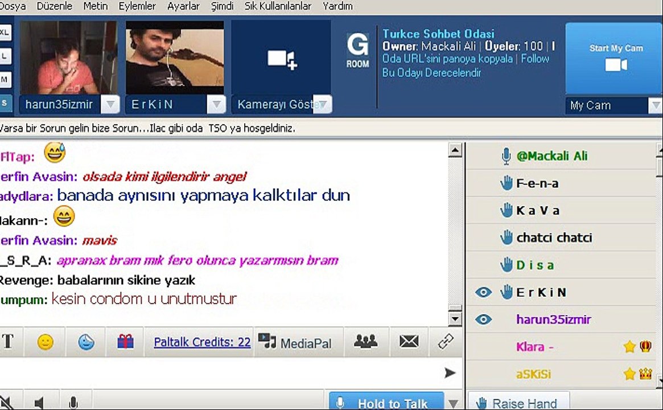Image resolution: width=663 pixels, height=410 pixels.
Task: Click the envelope message icon
Action: click(409, 341)
